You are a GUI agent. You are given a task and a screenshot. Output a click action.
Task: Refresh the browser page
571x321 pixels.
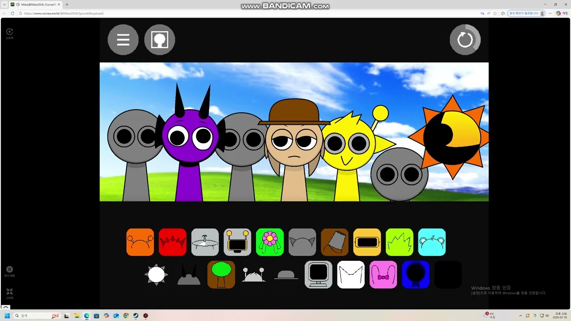12,13
